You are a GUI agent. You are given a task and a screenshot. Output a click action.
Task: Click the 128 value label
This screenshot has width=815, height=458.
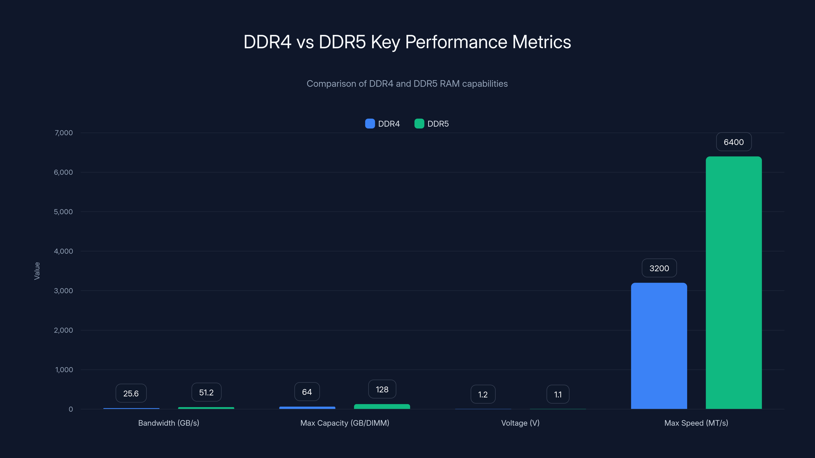pyautogui.click(x=382, y=389)
